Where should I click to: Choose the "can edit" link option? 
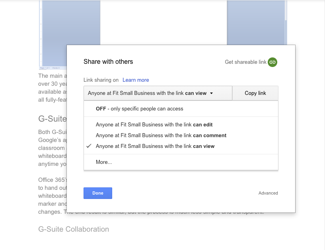pos(154,125)
